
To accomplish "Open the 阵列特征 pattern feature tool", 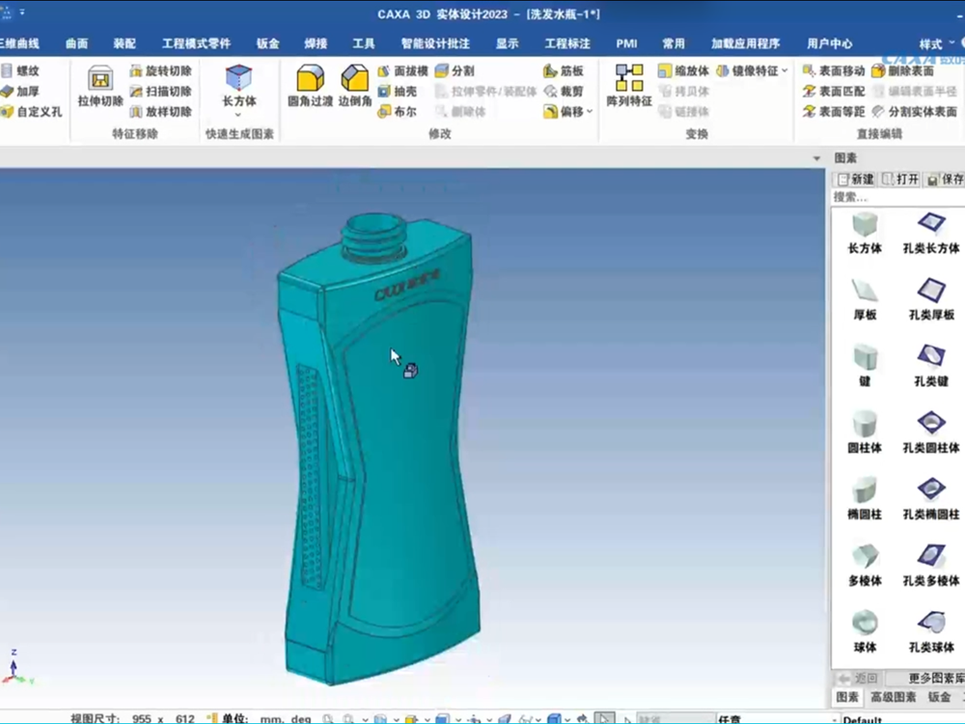I will point(629,86).
